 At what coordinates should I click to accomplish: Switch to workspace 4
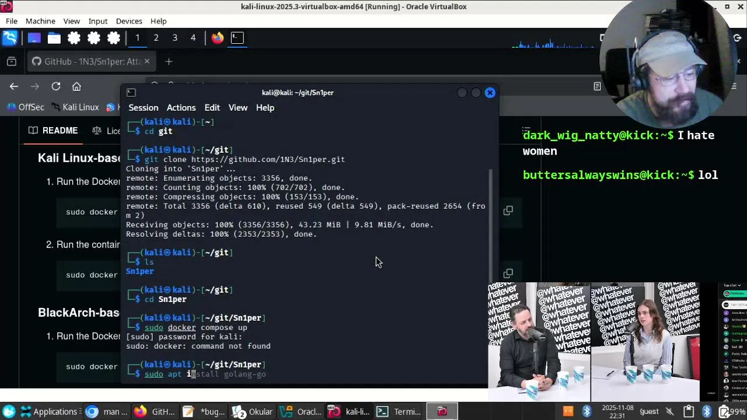(x=193, y=38)
